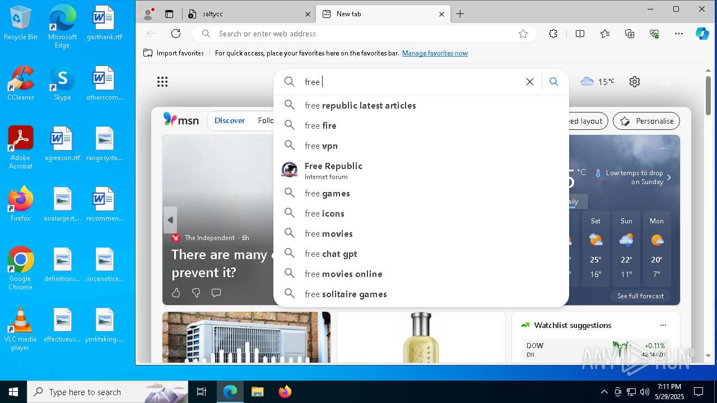Viewport: 717px width, 403px height.
Task: Toggle Split screen icon
Action: coord(580,34)
